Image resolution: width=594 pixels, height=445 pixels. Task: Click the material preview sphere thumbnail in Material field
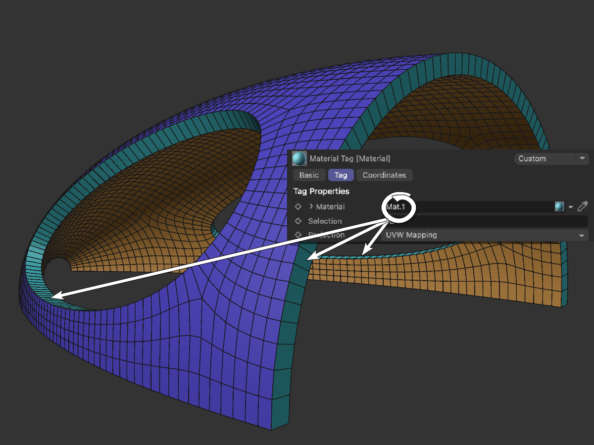[559, 206]
